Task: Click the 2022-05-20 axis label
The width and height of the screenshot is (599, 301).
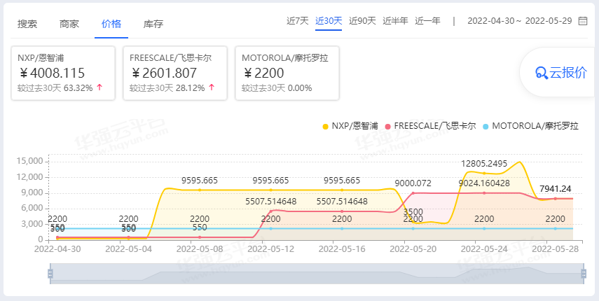Action: click(x=413, y=249)
